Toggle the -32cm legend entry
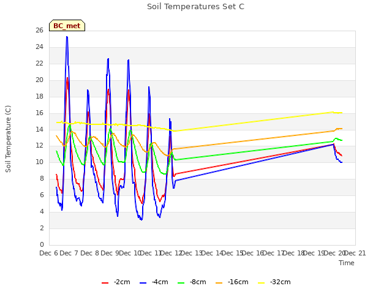 [274, 282]
